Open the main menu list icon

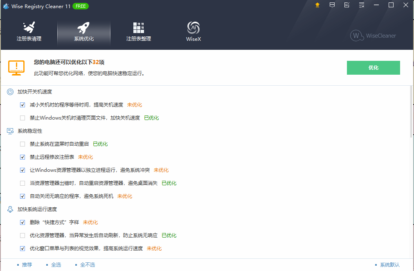(x=362, y=5)
